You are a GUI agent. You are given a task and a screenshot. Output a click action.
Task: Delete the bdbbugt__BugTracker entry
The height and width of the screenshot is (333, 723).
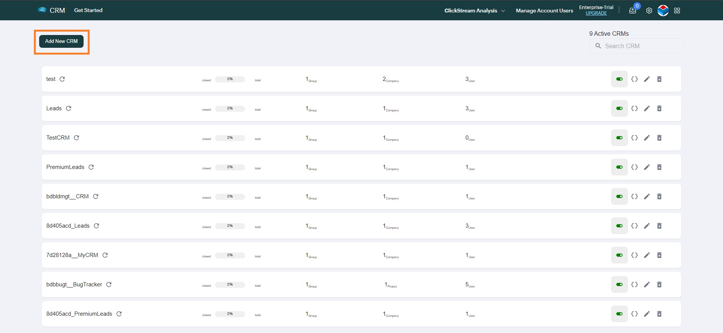(659, 284)
